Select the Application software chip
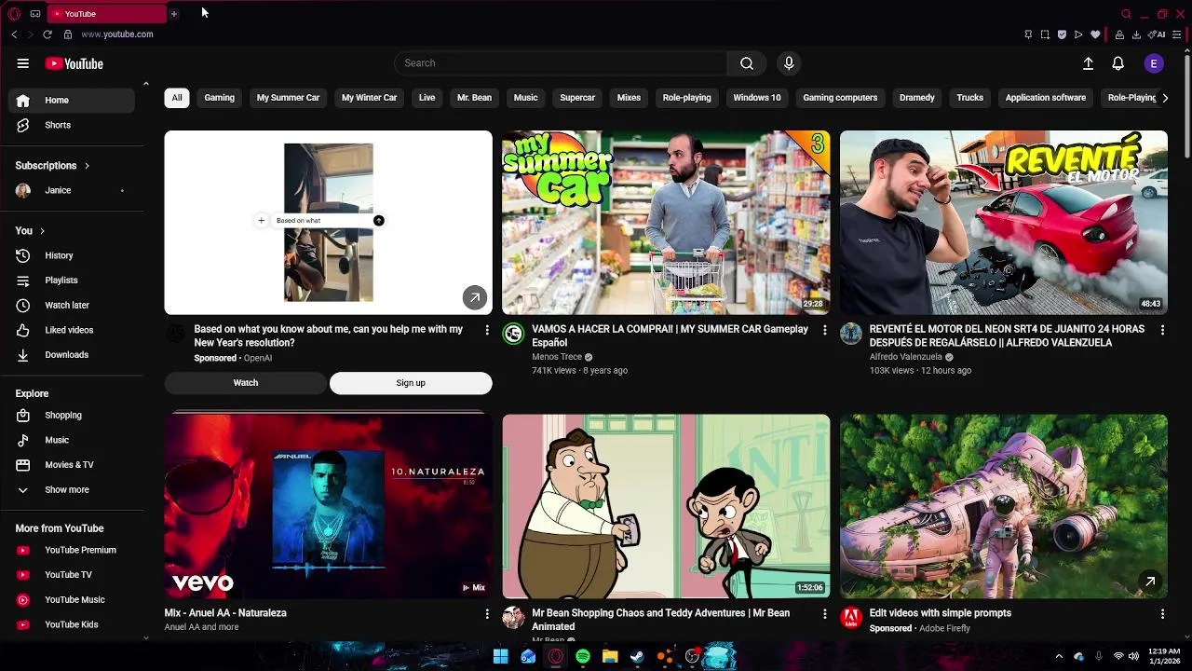The image size is (1192, 671). coord(1045,98)
